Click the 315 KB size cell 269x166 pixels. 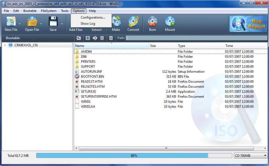(171, 77)
